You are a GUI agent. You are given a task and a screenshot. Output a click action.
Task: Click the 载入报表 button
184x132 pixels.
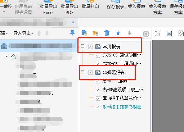tap(136, 5)
